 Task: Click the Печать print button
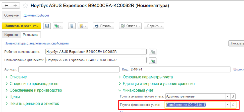tap(103, 26)
